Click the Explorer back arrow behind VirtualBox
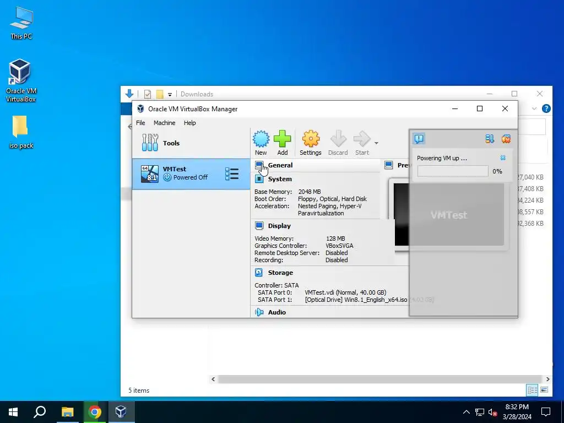The width and height of the screenshot is (564, 423). pyautogui.click(x=130, y=127)
